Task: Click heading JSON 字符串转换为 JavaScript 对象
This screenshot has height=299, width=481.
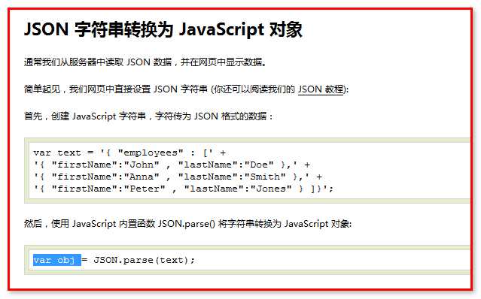Action: (163, 30)
